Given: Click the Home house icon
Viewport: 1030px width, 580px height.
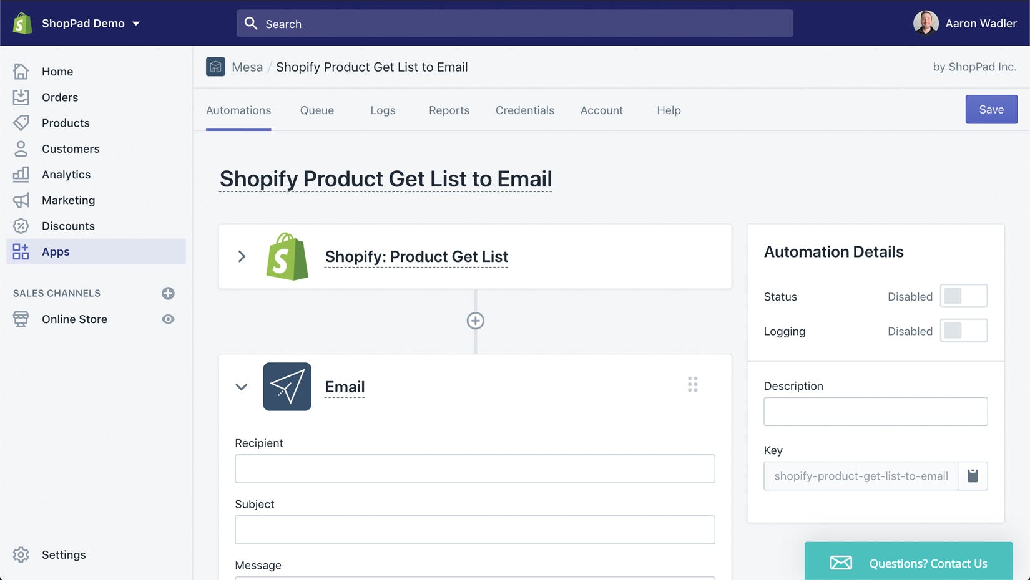Looking at the screenshot, I should pos(21,71).
